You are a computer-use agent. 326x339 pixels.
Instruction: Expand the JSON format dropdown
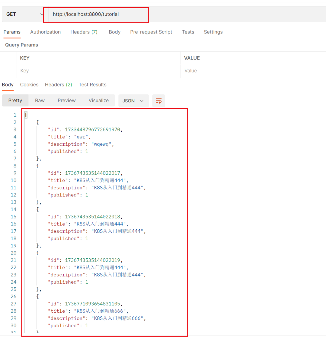(133, 101)
